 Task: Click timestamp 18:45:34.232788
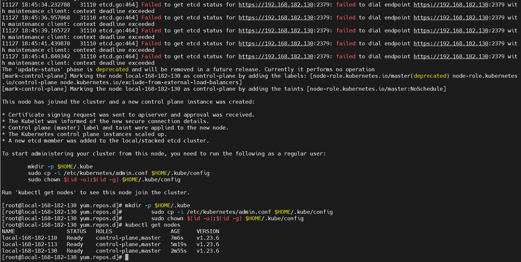tap(46, 5)
